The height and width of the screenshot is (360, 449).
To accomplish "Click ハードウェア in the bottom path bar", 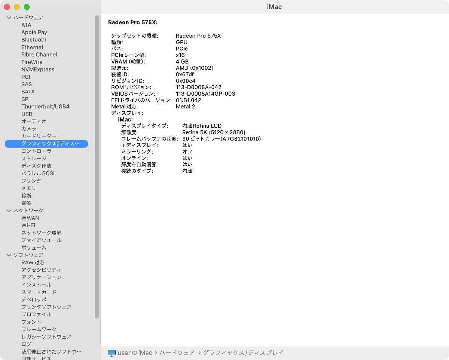I will [x=177, y=353].
